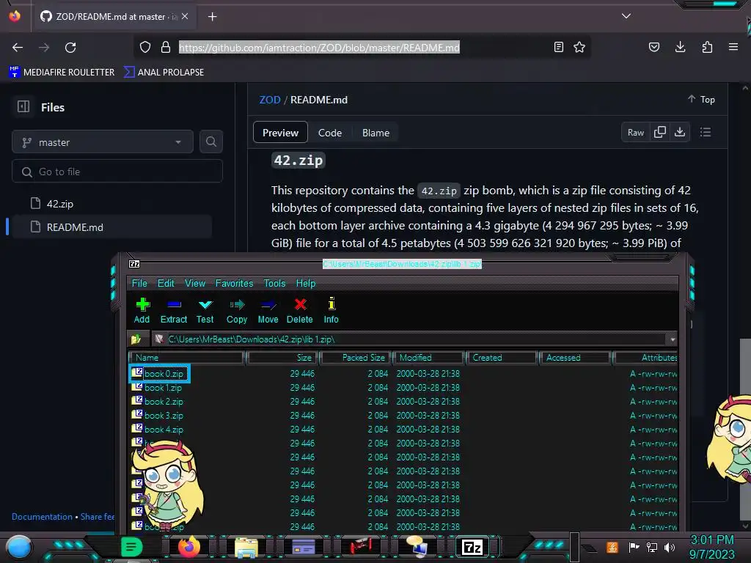This screenshot has height=563, width=751.
Task: Open the 7-Zip Help menu
Action: [x=306, y=283]
